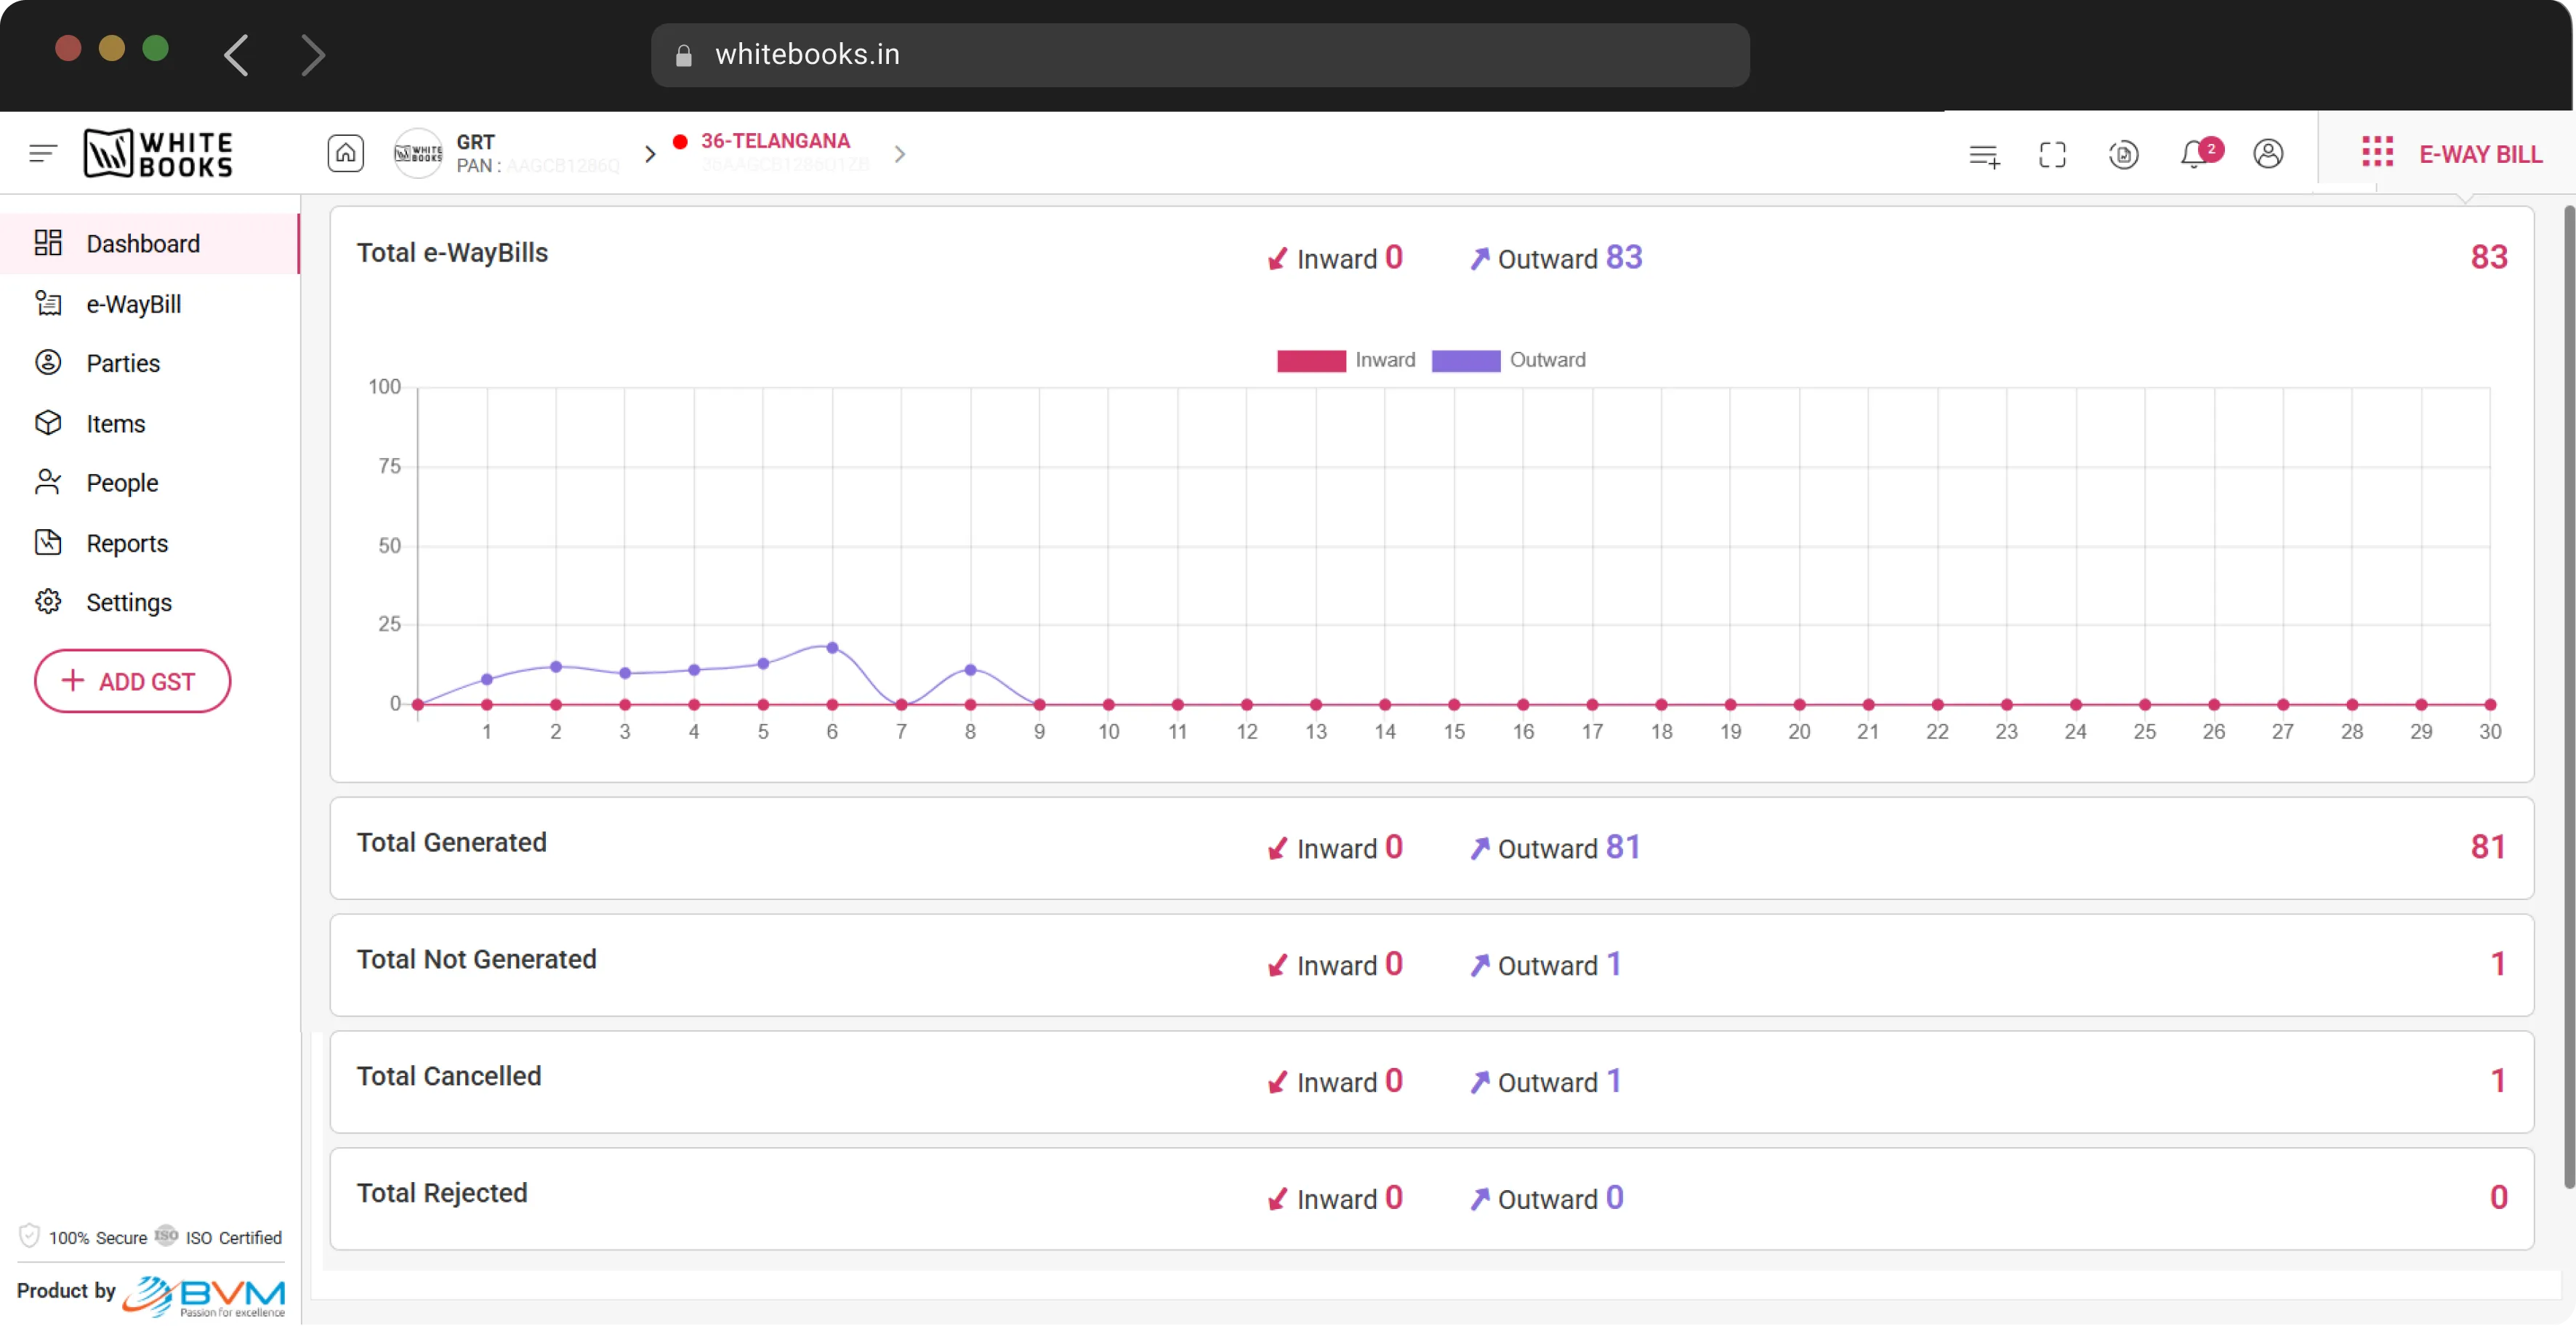Click the Total Generated total 81
This screenshot has height=1326, width=2576.
(x=2488, y=847)
